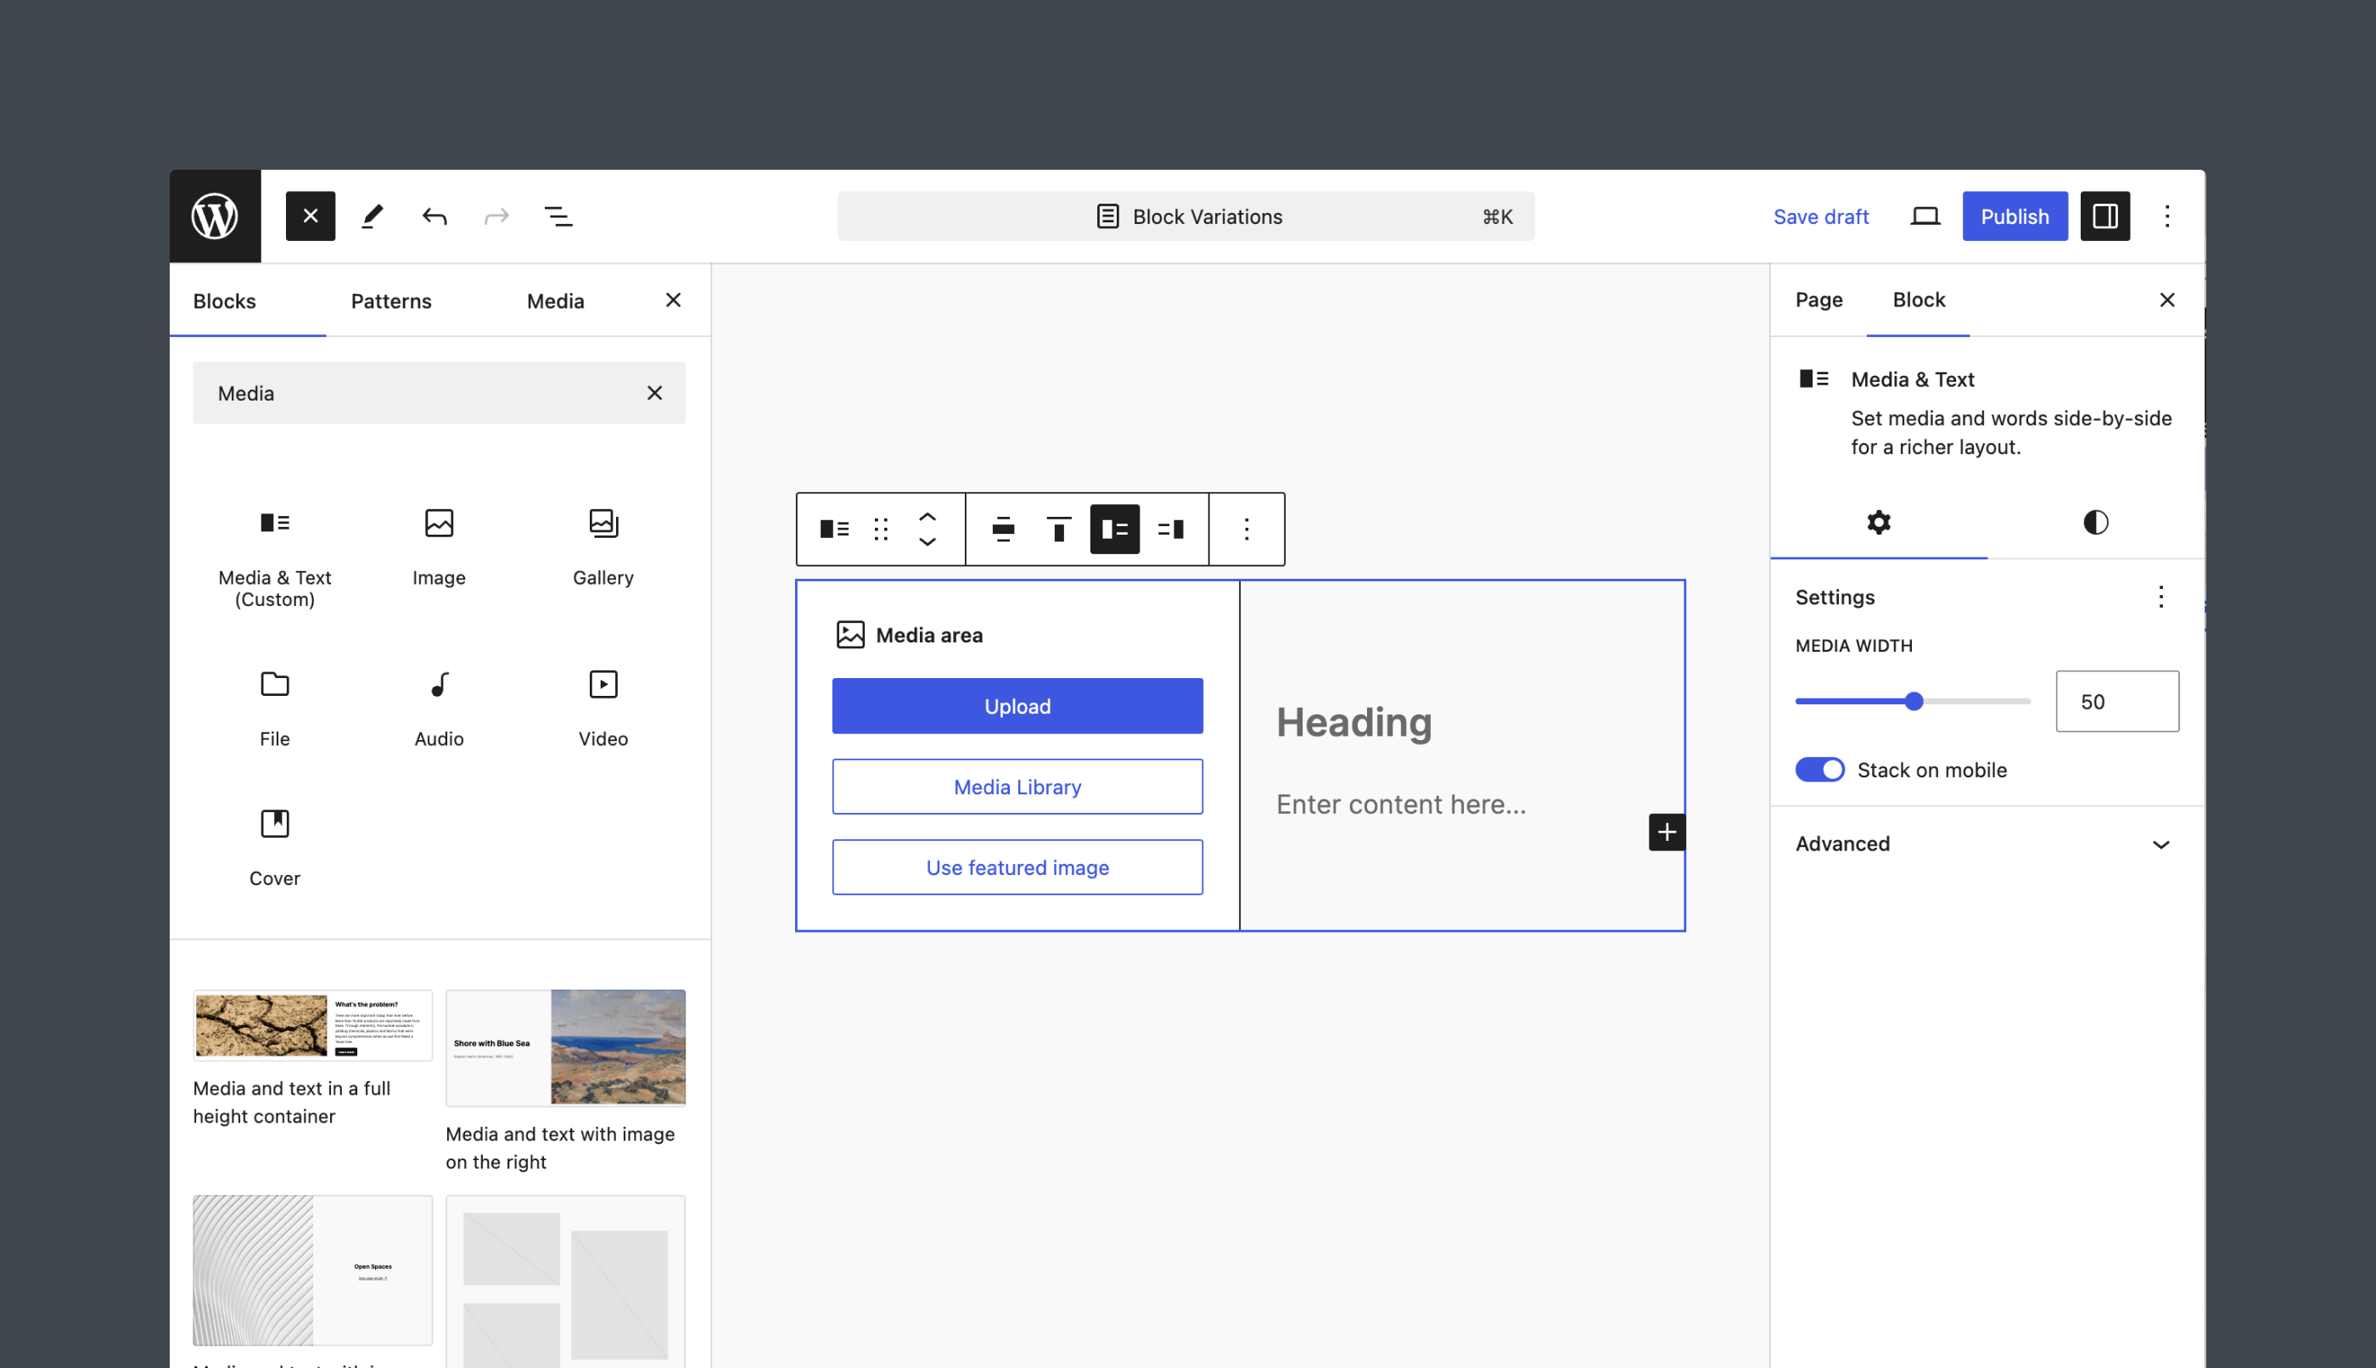The width and height of the screenshot is (2376, 1368).
Task: Insert the Image block
Action: [x=439, y=547]
